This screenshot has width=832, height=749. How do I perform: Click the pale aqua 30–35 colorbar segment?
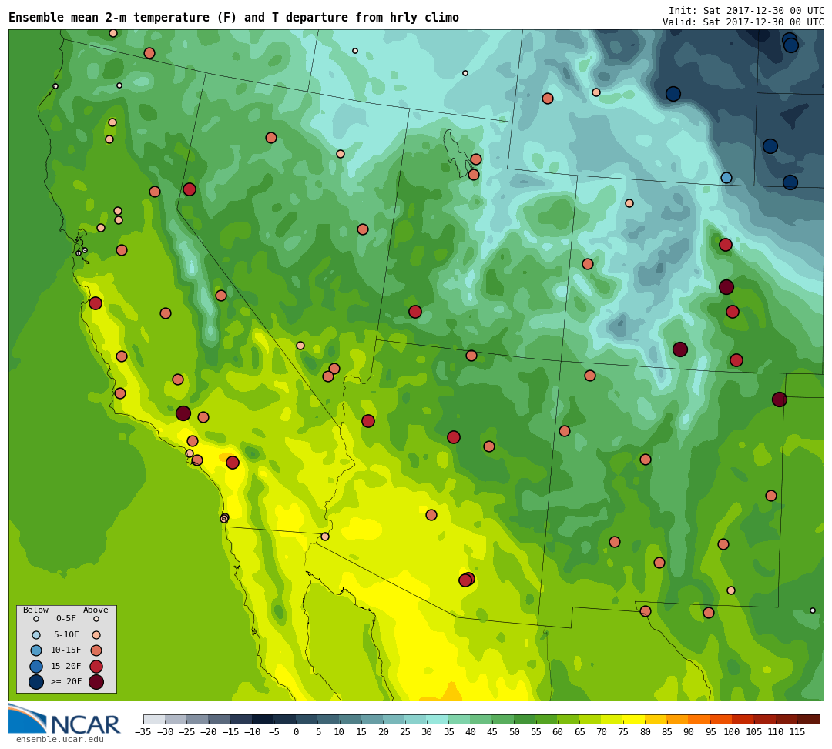[438, 719]
